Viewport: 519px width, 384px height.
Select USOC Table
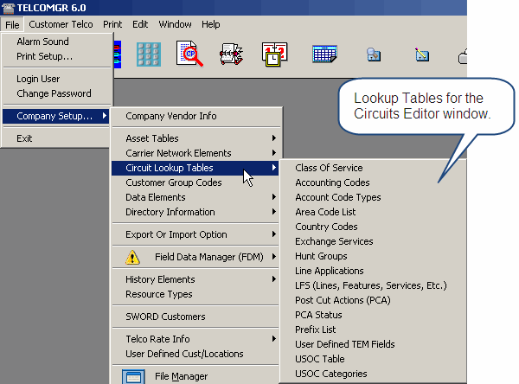pyautogui.click(x=373, y=359)
